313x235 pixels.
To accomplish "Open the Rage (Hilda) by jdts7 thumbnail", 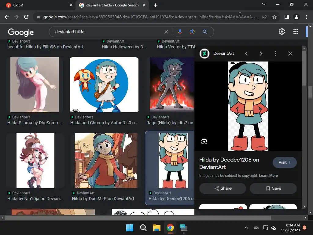I will coord(172,85).
